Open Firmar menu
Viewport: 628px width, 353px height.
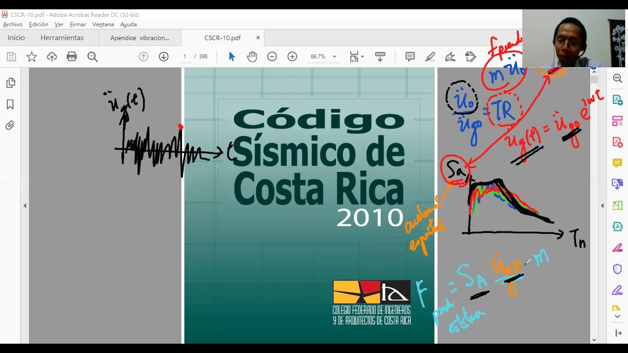click(78, 25)
